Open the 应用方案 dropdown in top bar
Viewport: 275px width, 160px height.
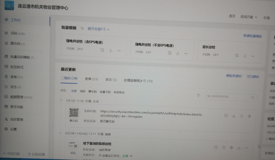(249, 17)
